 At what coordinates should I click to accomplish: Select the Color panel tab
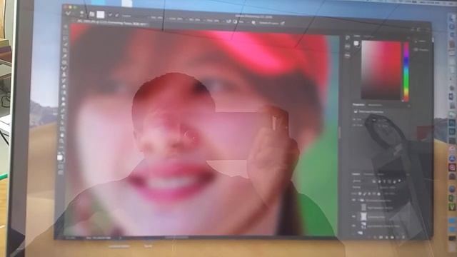357,36
